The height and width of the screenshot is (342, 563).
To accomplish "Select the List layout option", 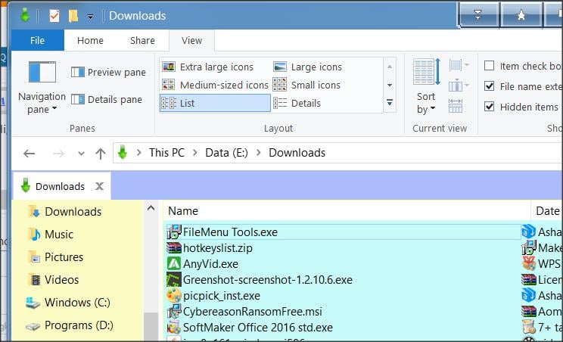I will 215,103.
